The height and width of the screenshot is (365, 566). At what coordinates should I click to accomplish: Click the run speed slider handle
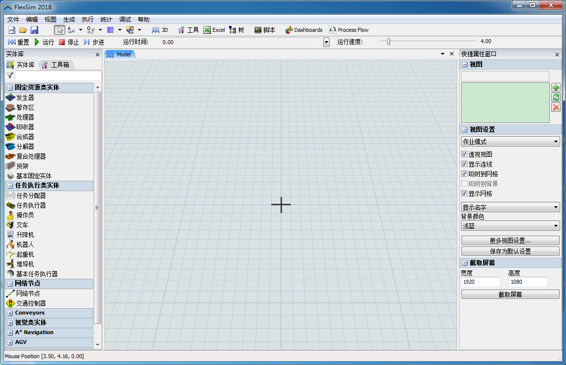click(x=388, y=42)
